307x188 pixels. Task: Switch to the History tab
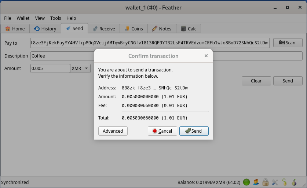(x=45, y=29)
